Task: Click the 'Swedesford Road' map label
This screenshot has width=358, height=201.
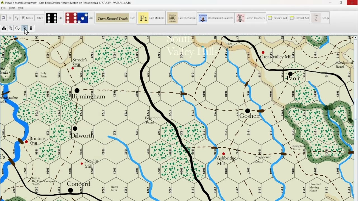Action: (344, 65)
